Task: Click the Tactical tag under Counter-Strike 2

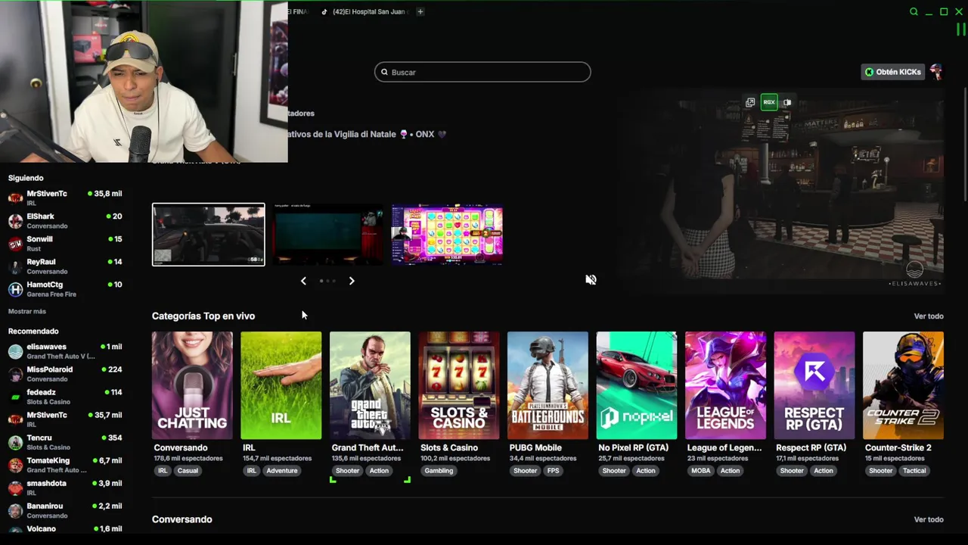Action: (914, 471)
